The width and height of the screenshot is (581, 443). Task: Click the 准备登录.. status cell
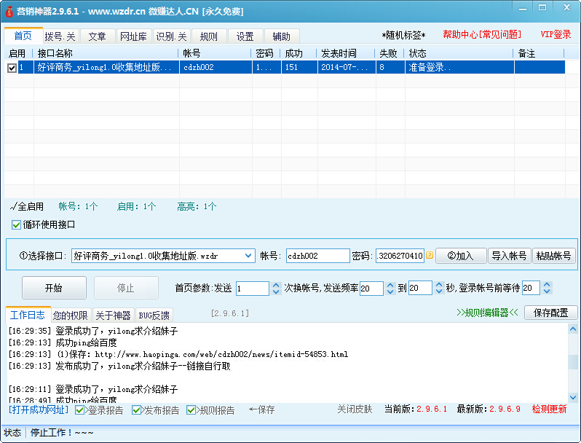click(459, 67)
